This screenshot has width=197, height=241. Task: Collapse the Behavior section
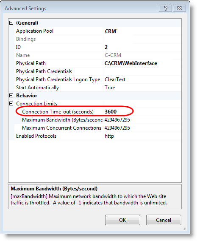(11, 96)
